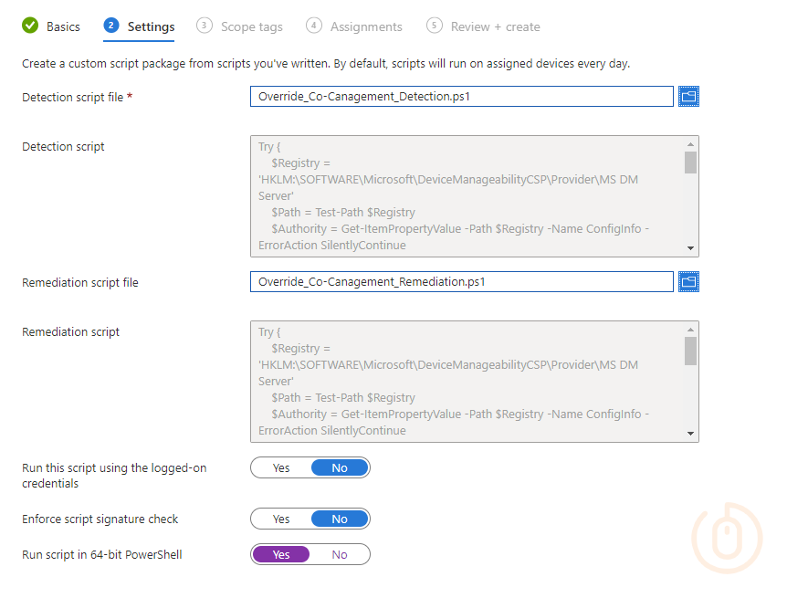Viewport: 787px width, 598px height.
Task: Open the Assignments tab
Action: (x=366, y=26)
